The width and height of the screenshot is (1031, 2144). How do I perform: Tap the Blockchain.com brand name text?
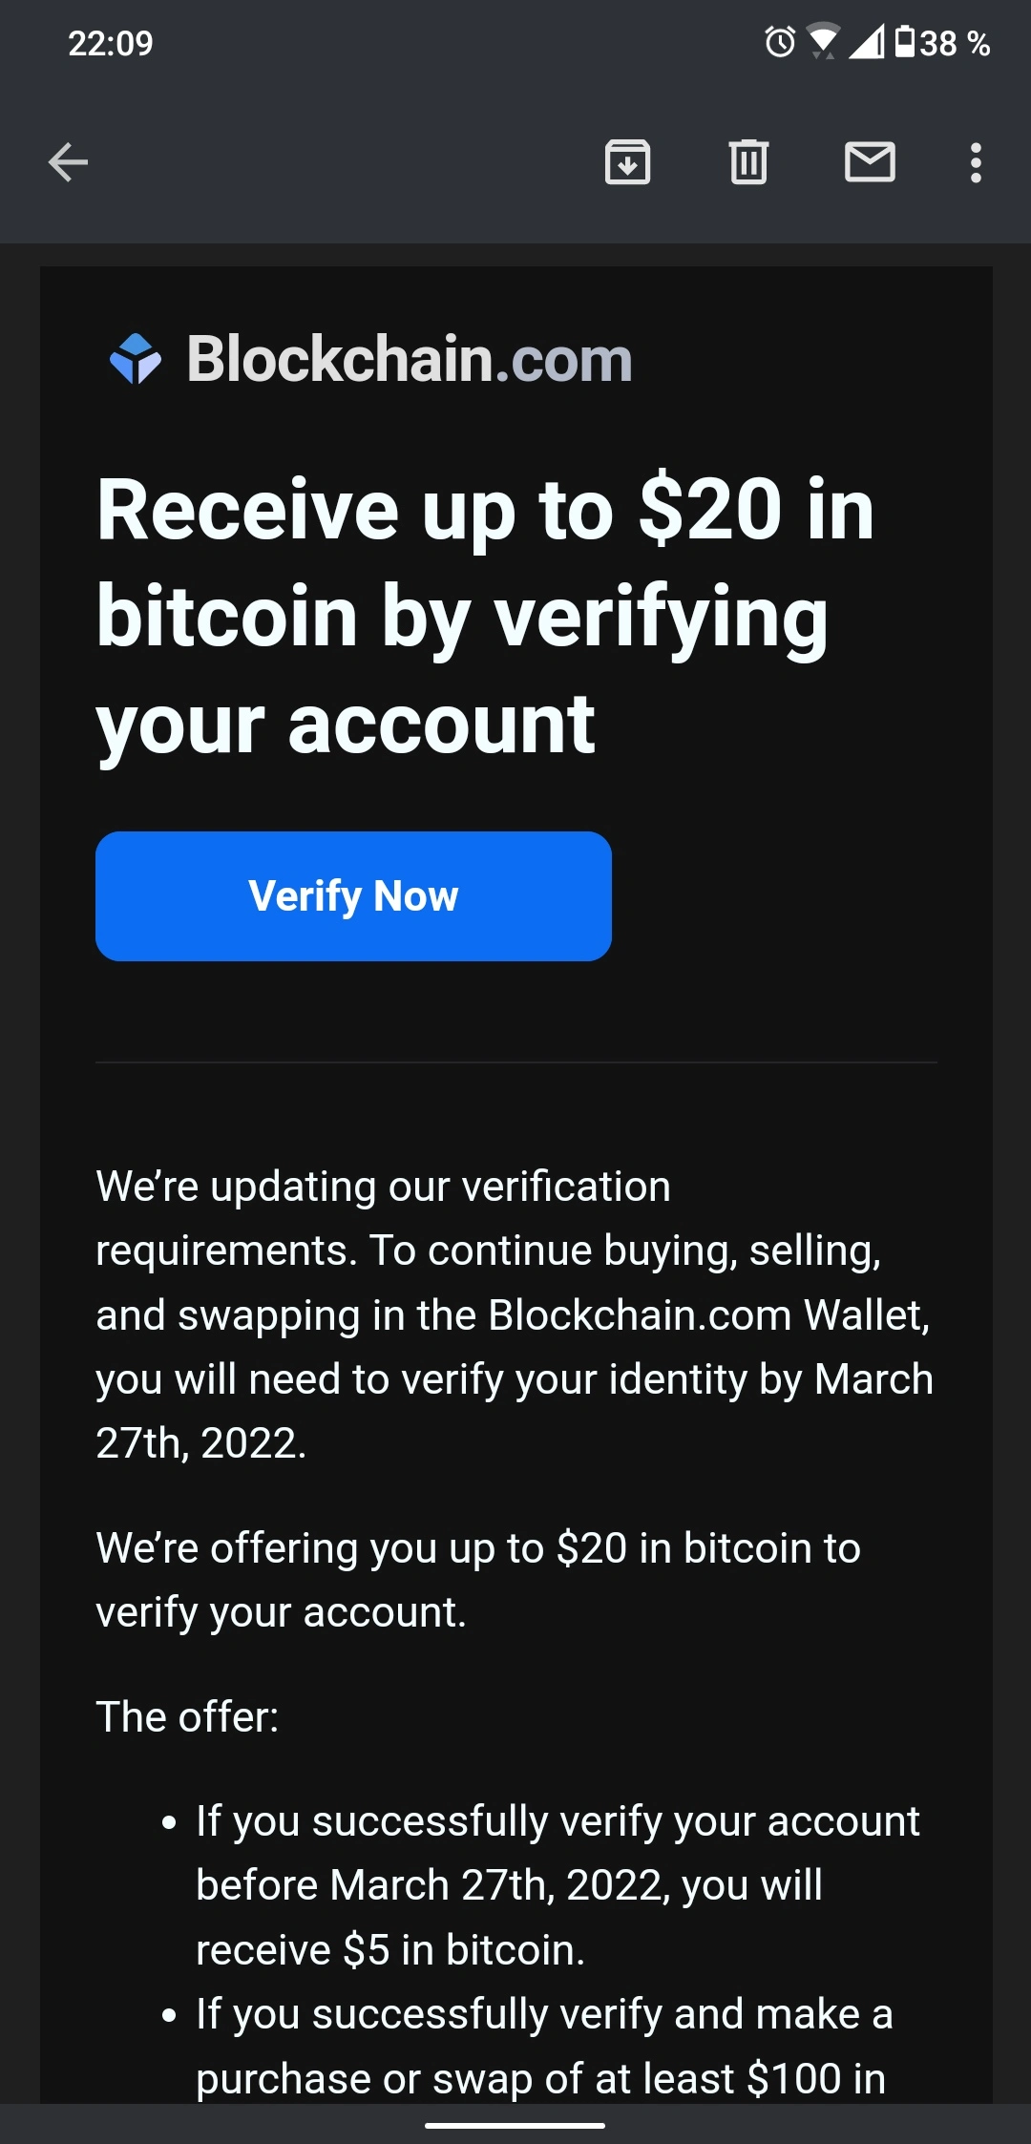(410, 359)
